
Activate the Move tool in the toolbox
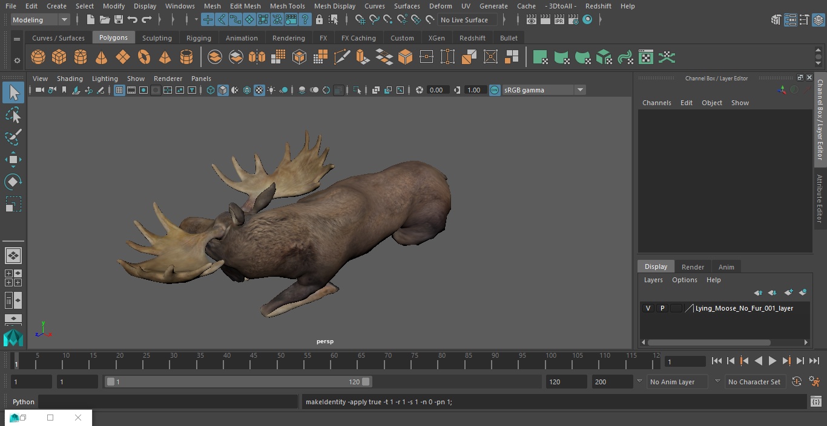point(13,160)
